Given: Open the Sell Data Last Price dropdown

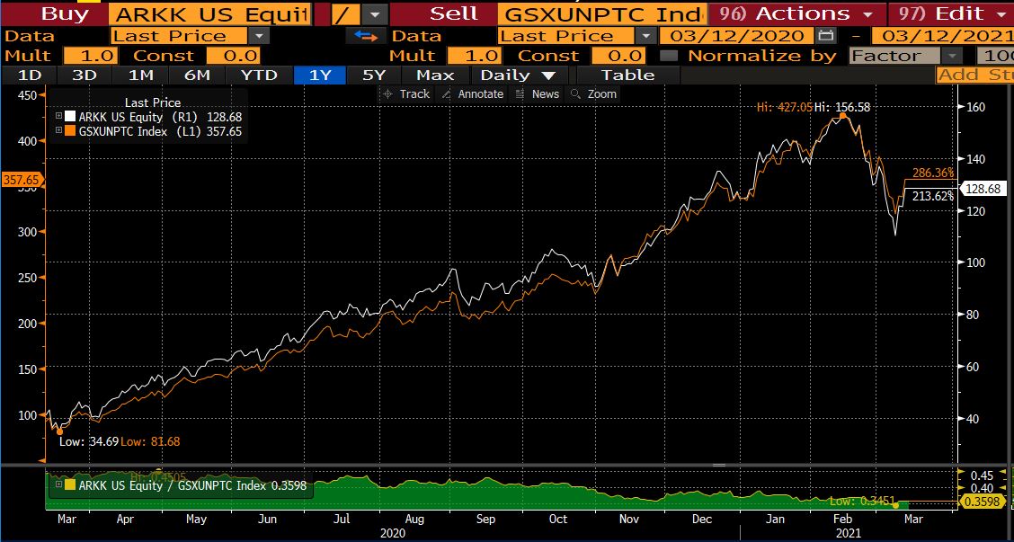Looking at the screenshot, I should [x=645, y=36].
